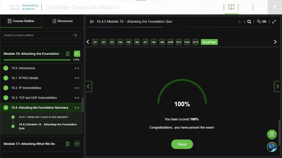The width and height of the screenshot is (282, 158).
Task: Open the Webex assistant floating icon
Action: [x=272, y=147]
